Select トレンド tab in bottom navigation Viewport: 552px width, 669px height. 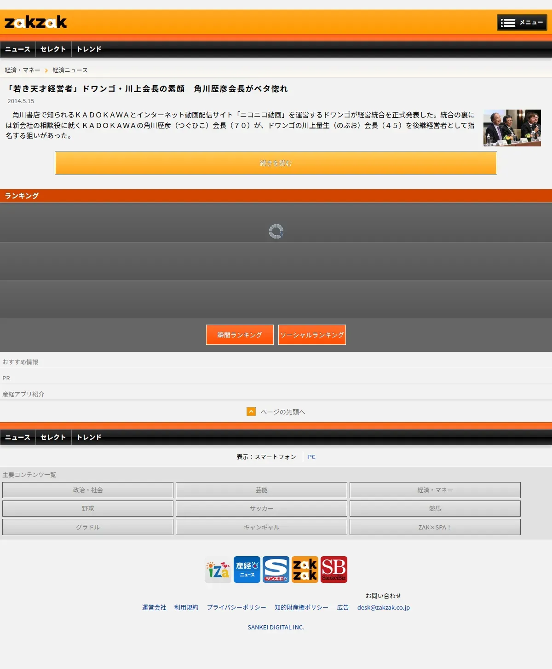pos(89,437)
